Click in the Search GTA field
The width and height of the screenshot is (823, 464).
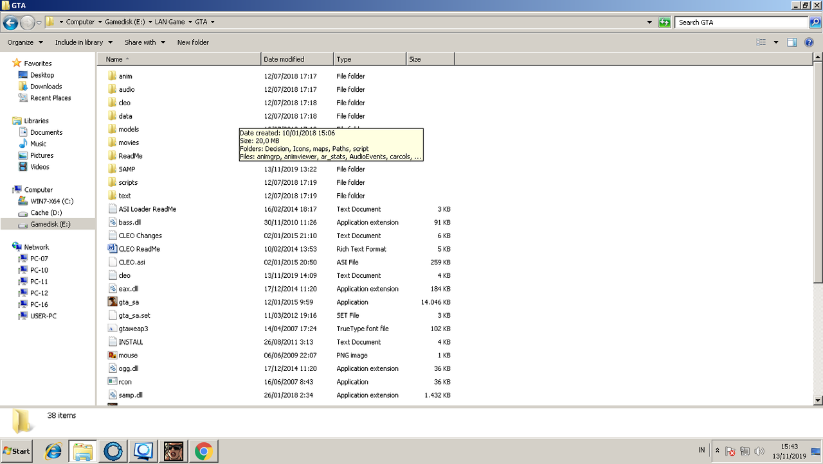[742, 22]
